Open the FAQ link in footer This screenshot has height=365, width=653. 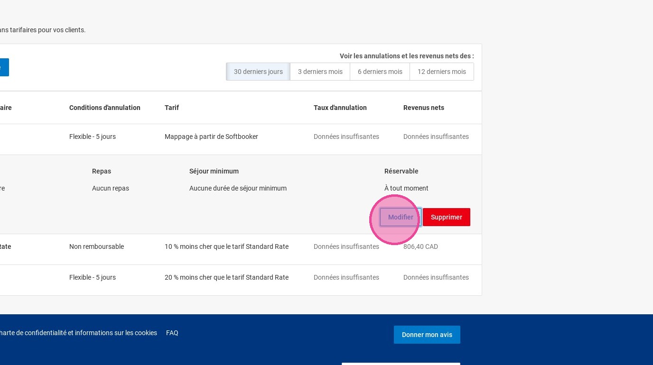tap(172, 333)
